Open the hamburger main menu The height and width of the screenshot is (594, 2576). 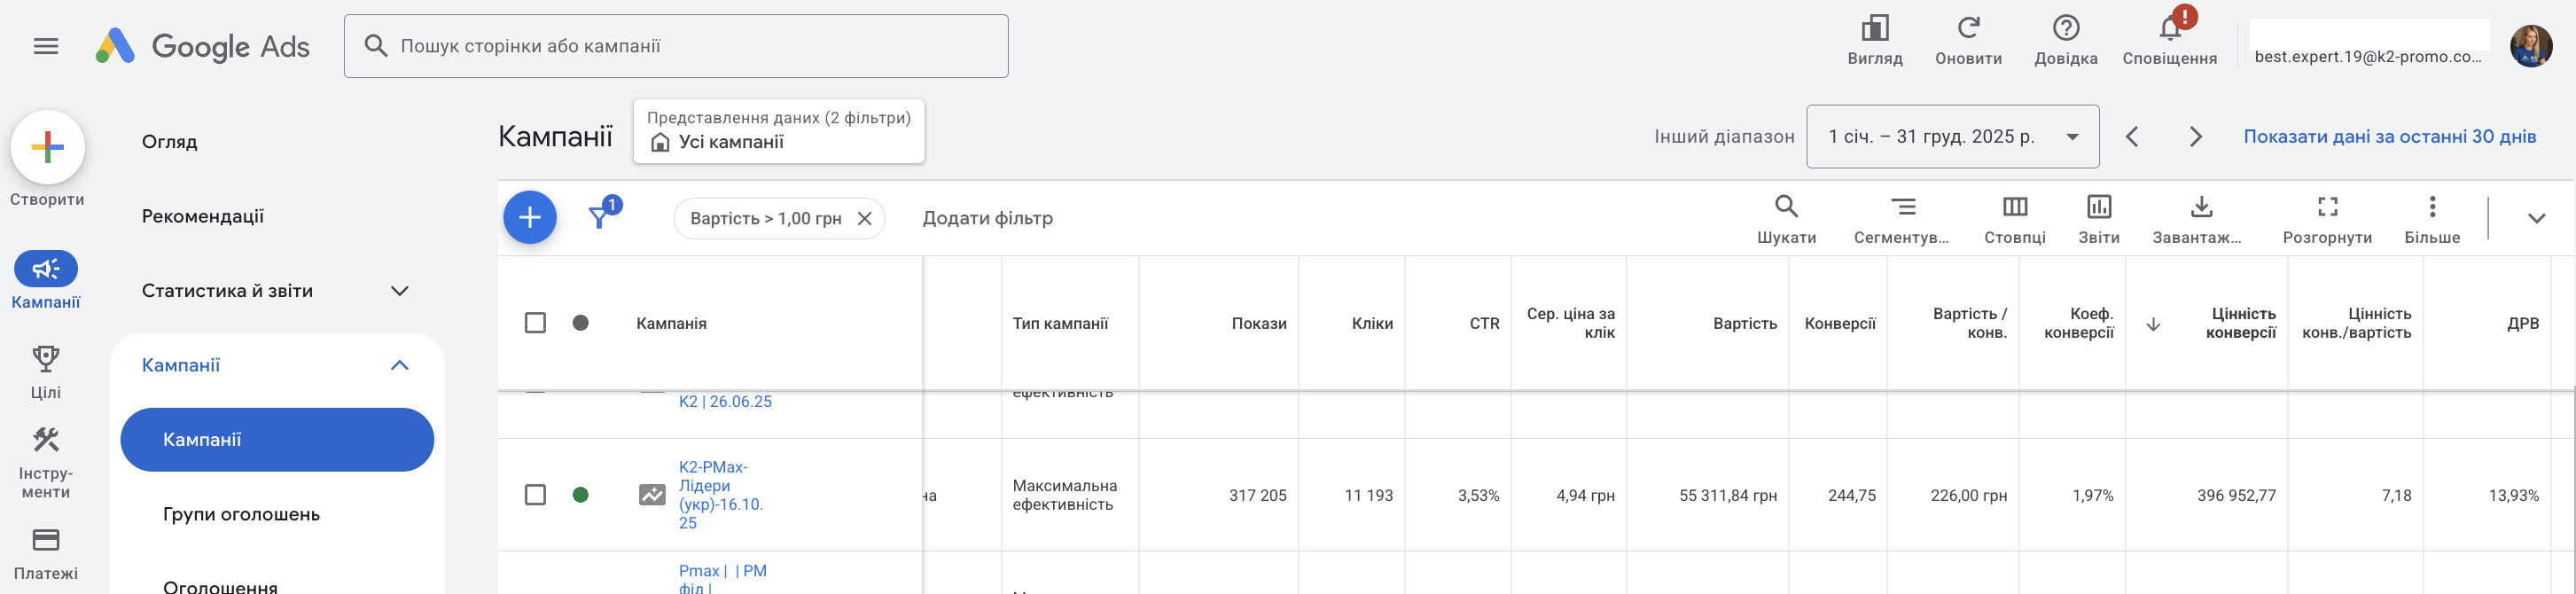point(46,46)
